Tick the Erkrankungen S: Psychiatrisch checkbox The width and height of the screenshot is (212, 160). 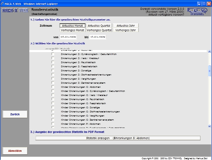point(53,62)
